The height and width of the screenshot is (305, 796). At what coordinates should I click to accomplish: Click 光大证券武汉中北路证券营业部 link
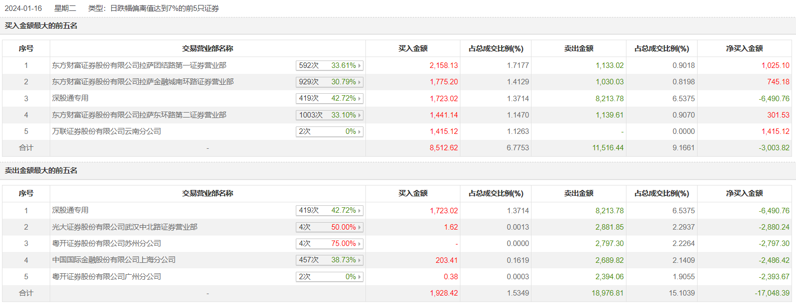tap(125, 227)
